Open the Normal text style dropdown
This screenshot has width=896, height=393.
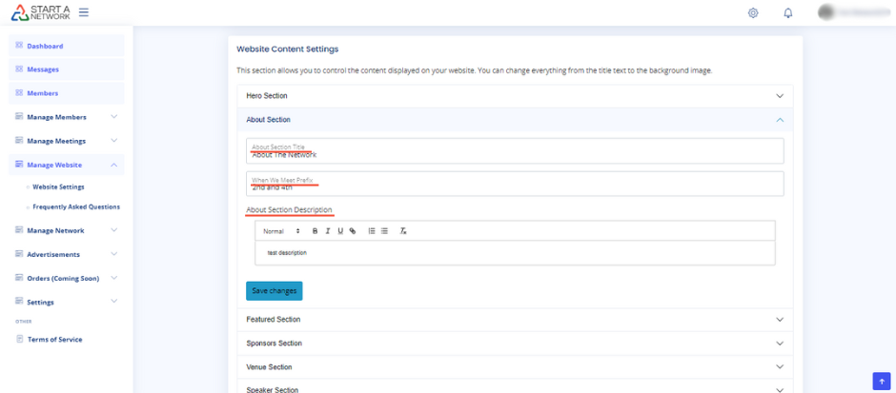281,231
